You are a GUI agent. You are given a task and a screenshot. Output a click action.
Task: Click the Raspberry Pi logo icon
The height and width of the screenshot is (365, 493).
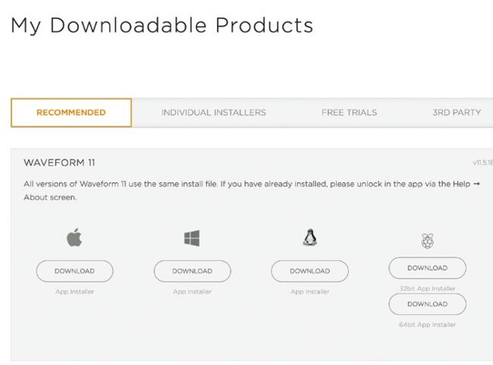point(427,241)
